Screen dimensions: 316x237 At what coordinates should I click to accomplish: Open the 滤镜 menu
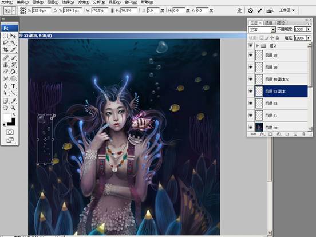tap(84, 2)
